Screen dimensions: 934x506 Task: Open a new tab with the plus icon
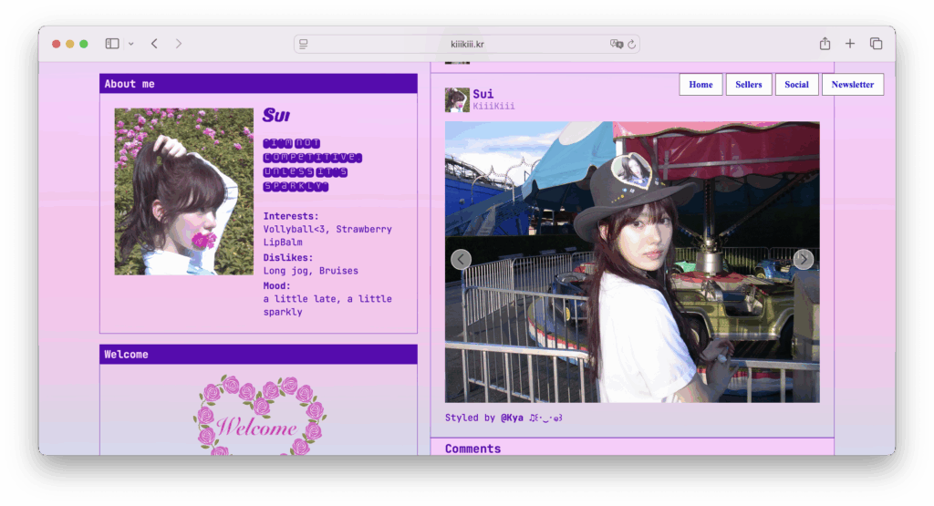(850, 44)
